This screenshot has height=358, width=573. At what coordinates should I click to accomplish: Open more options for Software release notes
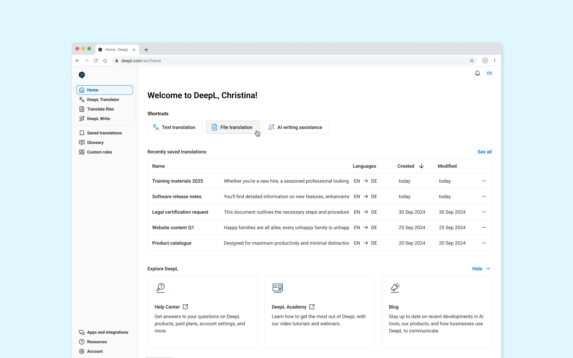pyautogui.click(x=484, y=196)
